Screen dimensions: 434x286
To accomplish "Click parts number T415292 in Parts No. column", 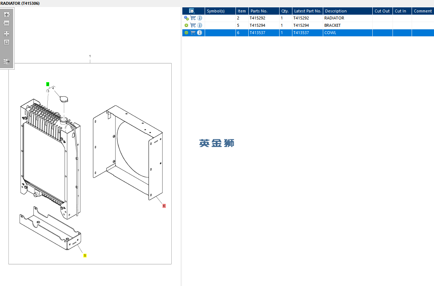I will pyautogui.click(x=258, y=18).
